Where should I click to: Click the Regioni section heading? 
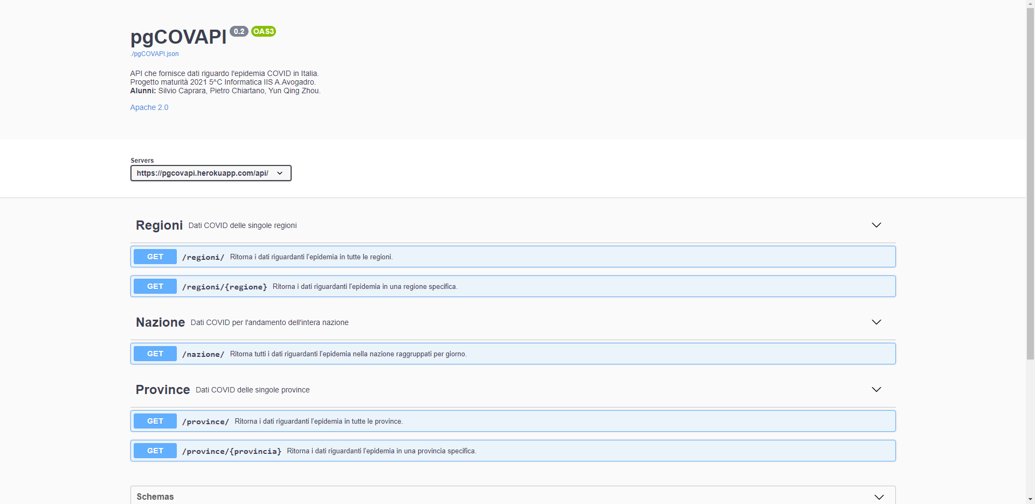pos(159,225)
